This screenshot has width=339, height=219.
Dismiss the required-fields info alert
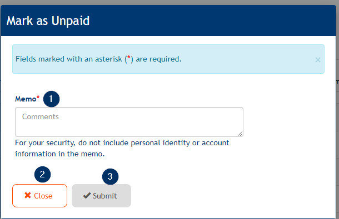pyautogui.click(x=317, y=60)
